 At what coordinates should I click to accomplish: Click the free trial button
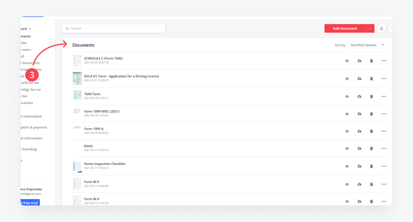pos(30,203)
